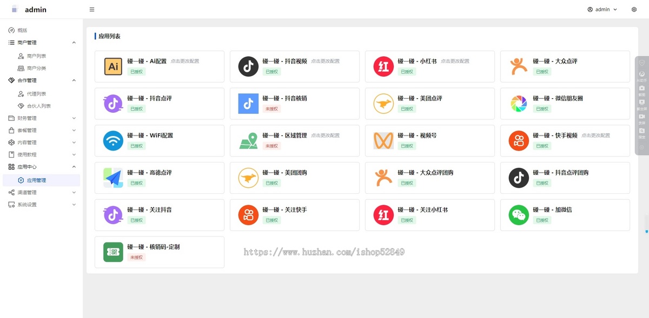649x318 pixels.
Task: Click 点击更改配置 next to Ai配置
Action: tap(185, 62)
